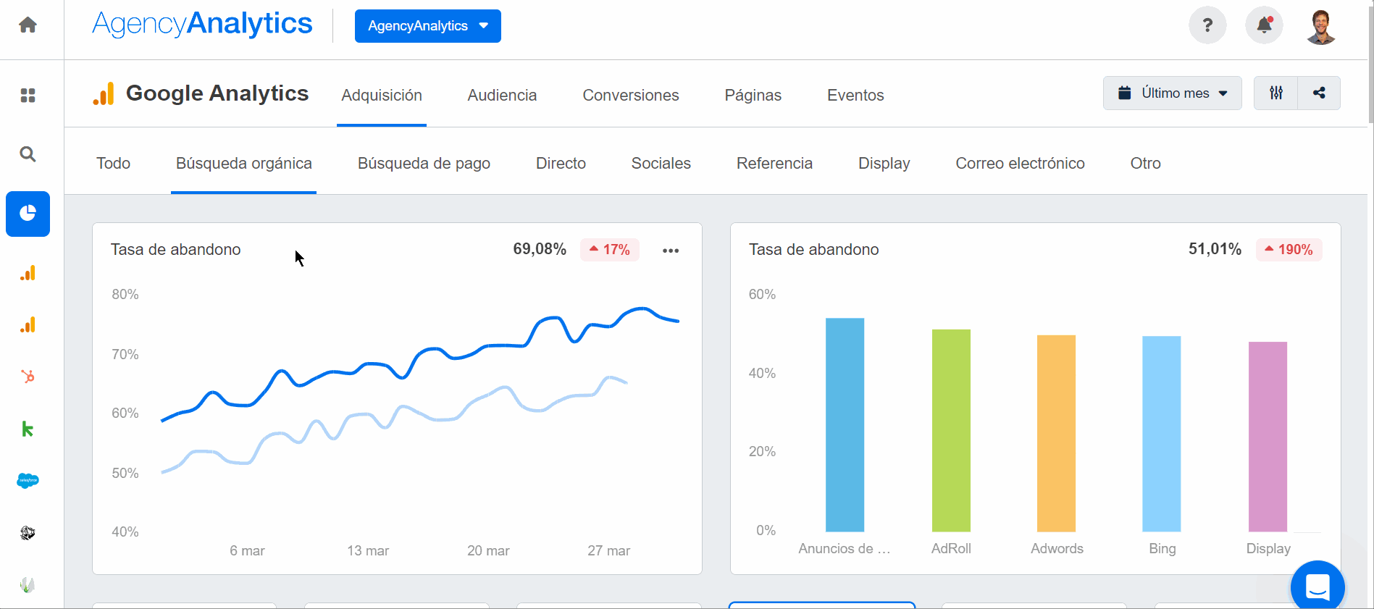Click the sidebar search magnifier icon

coord(28,154)
